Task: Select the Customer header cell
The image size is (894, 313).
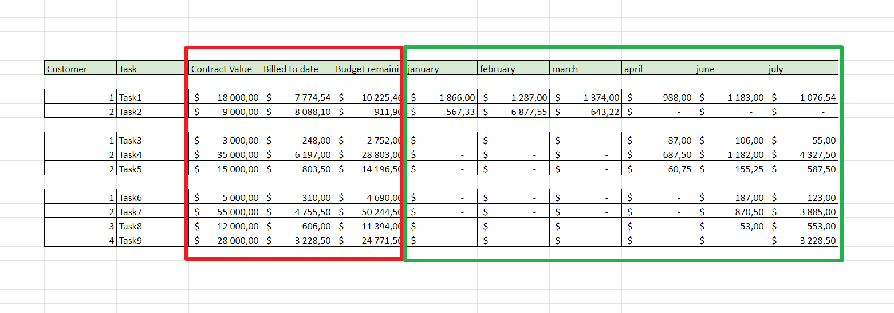Action: (81, 68)
